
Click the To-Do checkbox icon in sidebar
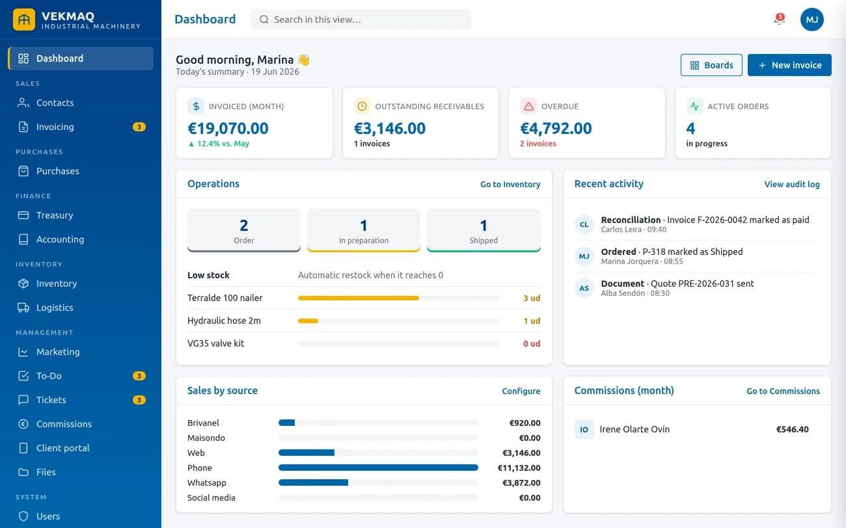click(23, 376)
